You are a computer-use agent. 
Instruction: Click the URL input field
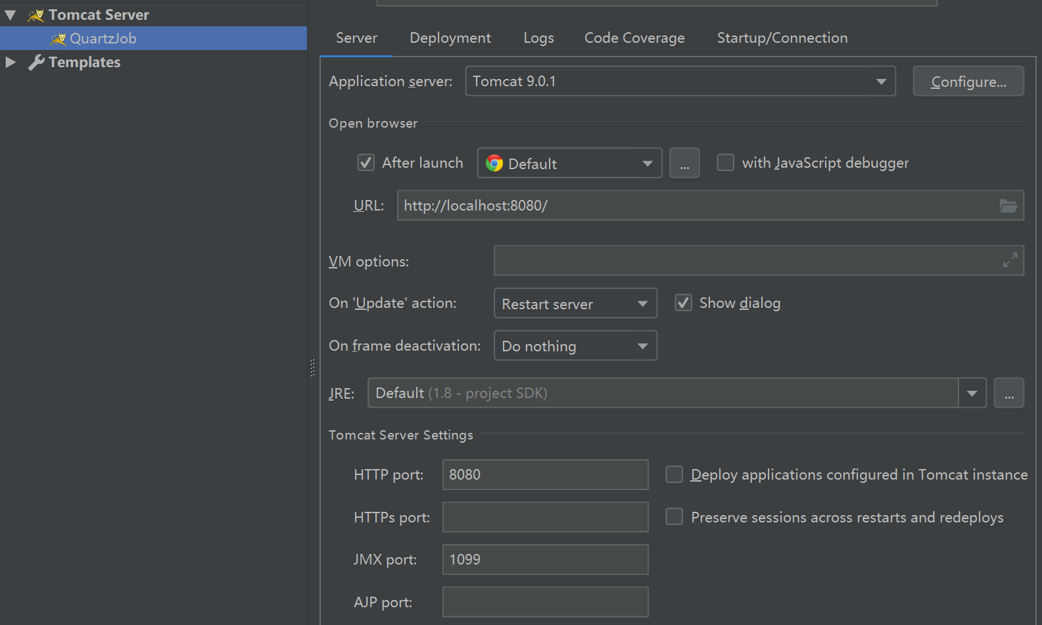(x=711, y=205)
